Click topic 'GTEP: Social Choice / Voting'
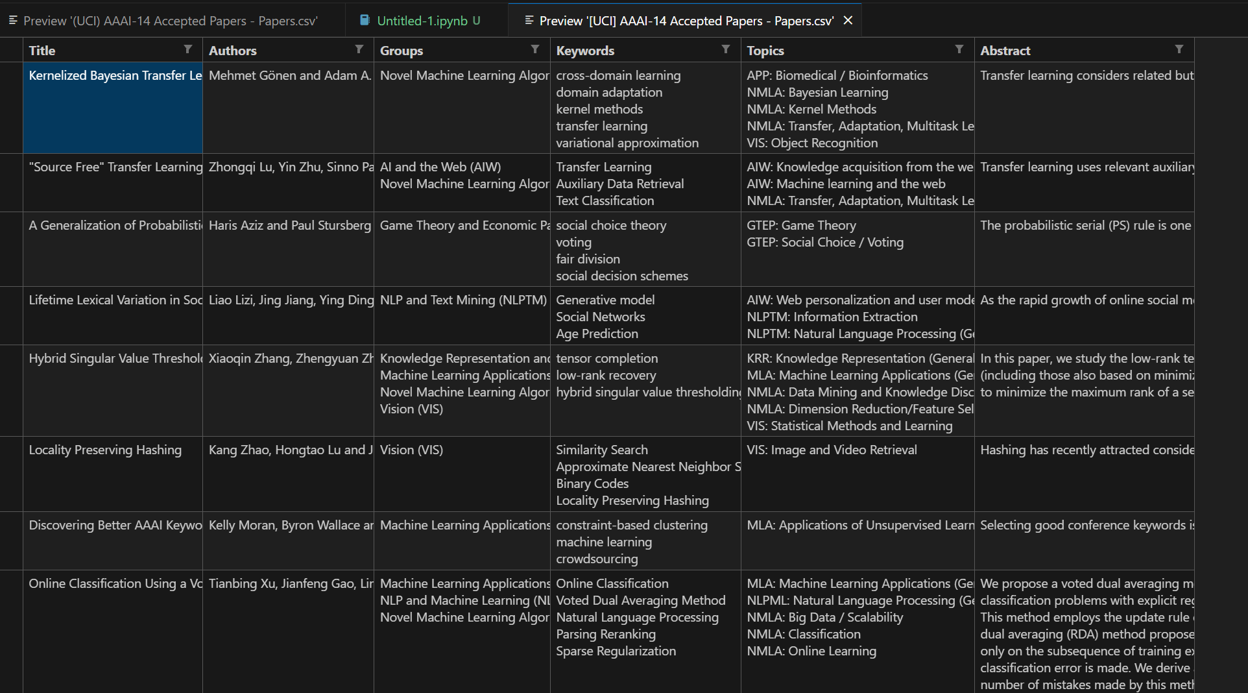Viewport: 1248px width, 693px height. [x=824, y=242]
